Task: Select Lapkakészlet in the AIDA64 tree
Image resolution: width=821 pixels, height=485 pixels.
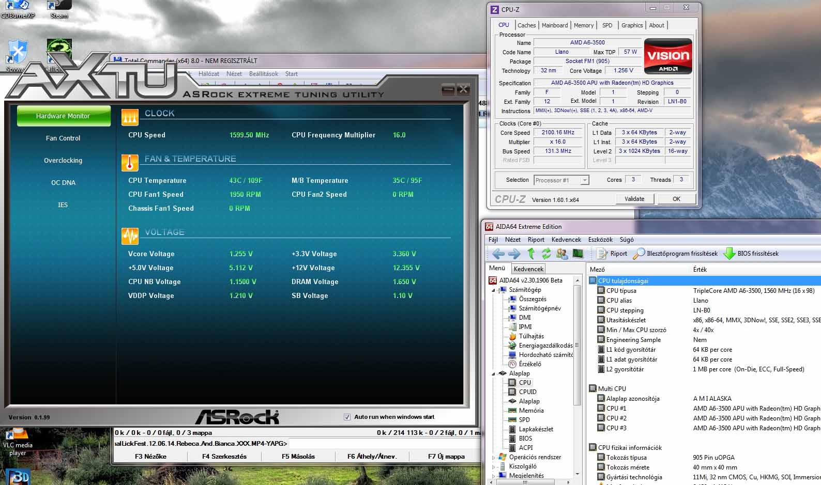Action: click(x=536, y=429)
